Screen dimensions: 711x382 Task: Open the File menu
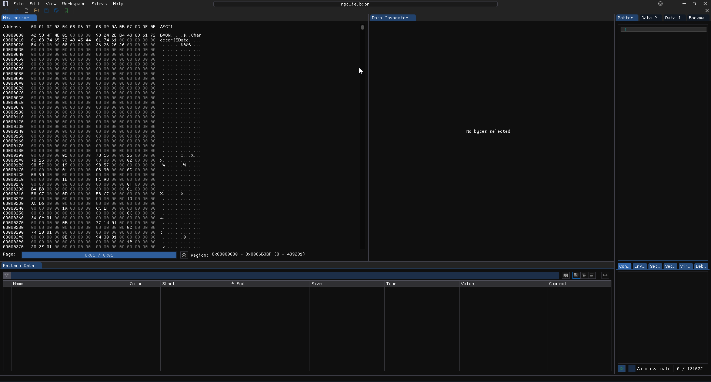[19, 4]
